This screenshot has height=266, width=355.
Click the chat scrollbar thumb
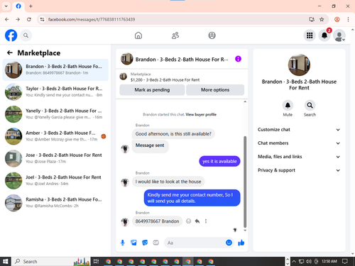[245, 182]
